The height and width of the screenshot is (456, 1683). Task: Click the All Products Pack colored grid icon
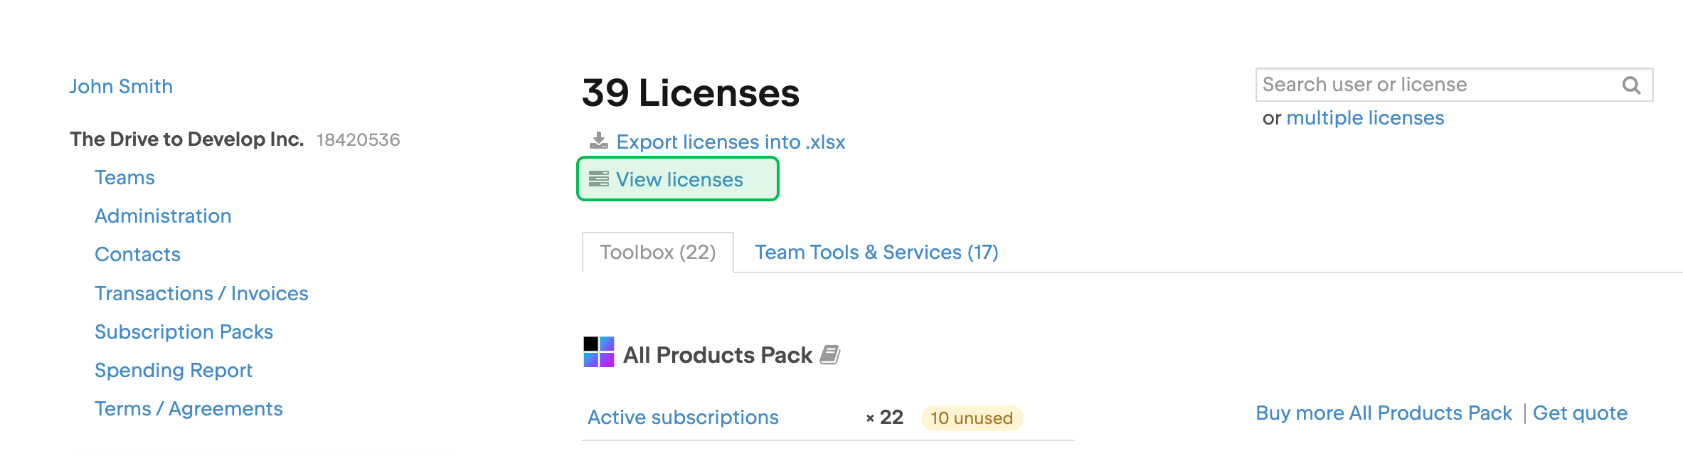click(x=598, y=354)
